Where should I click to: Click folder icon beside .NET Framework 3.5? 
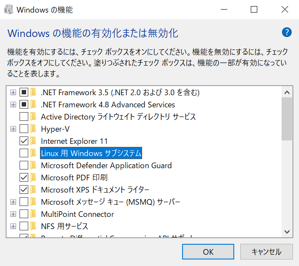coord(33,93)
